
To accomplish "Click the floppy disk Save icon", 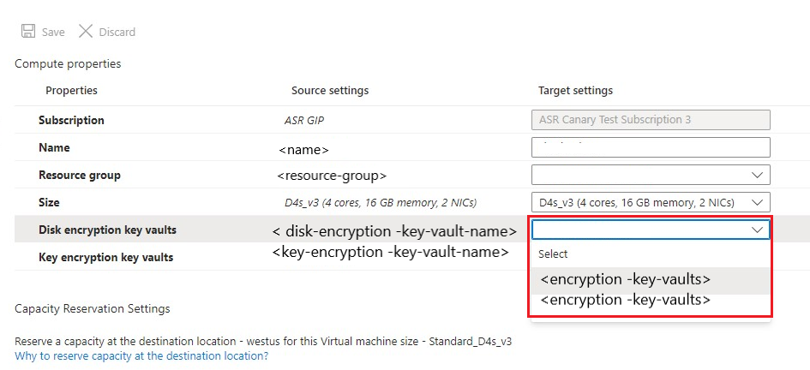I will (28, 32).
